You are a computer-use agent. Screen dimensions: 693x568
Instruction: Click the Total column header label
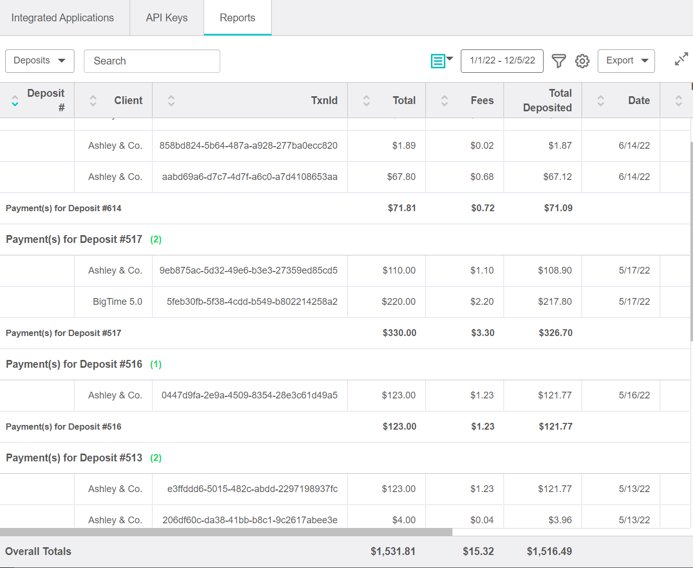[x=404, y=100]
